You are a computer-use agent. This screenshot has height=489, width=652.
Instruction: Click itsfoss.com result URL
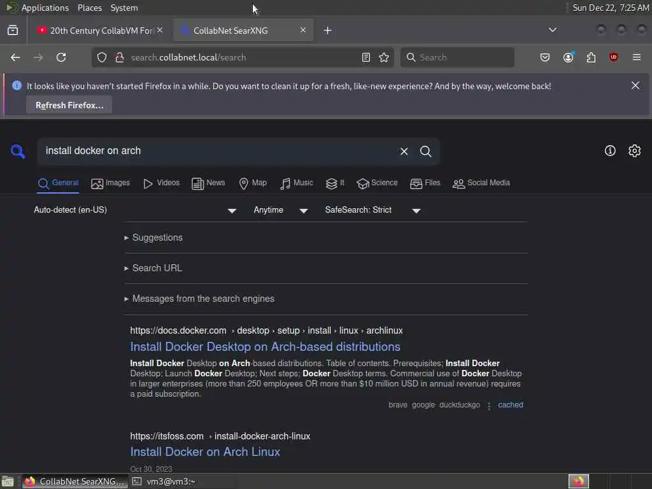tap(220, 436)
